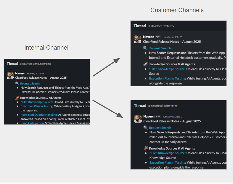Click the Thread title in clearfeed-announcements panel
The width and height of the screenshot is (233, 184).
tap(12, 64)
